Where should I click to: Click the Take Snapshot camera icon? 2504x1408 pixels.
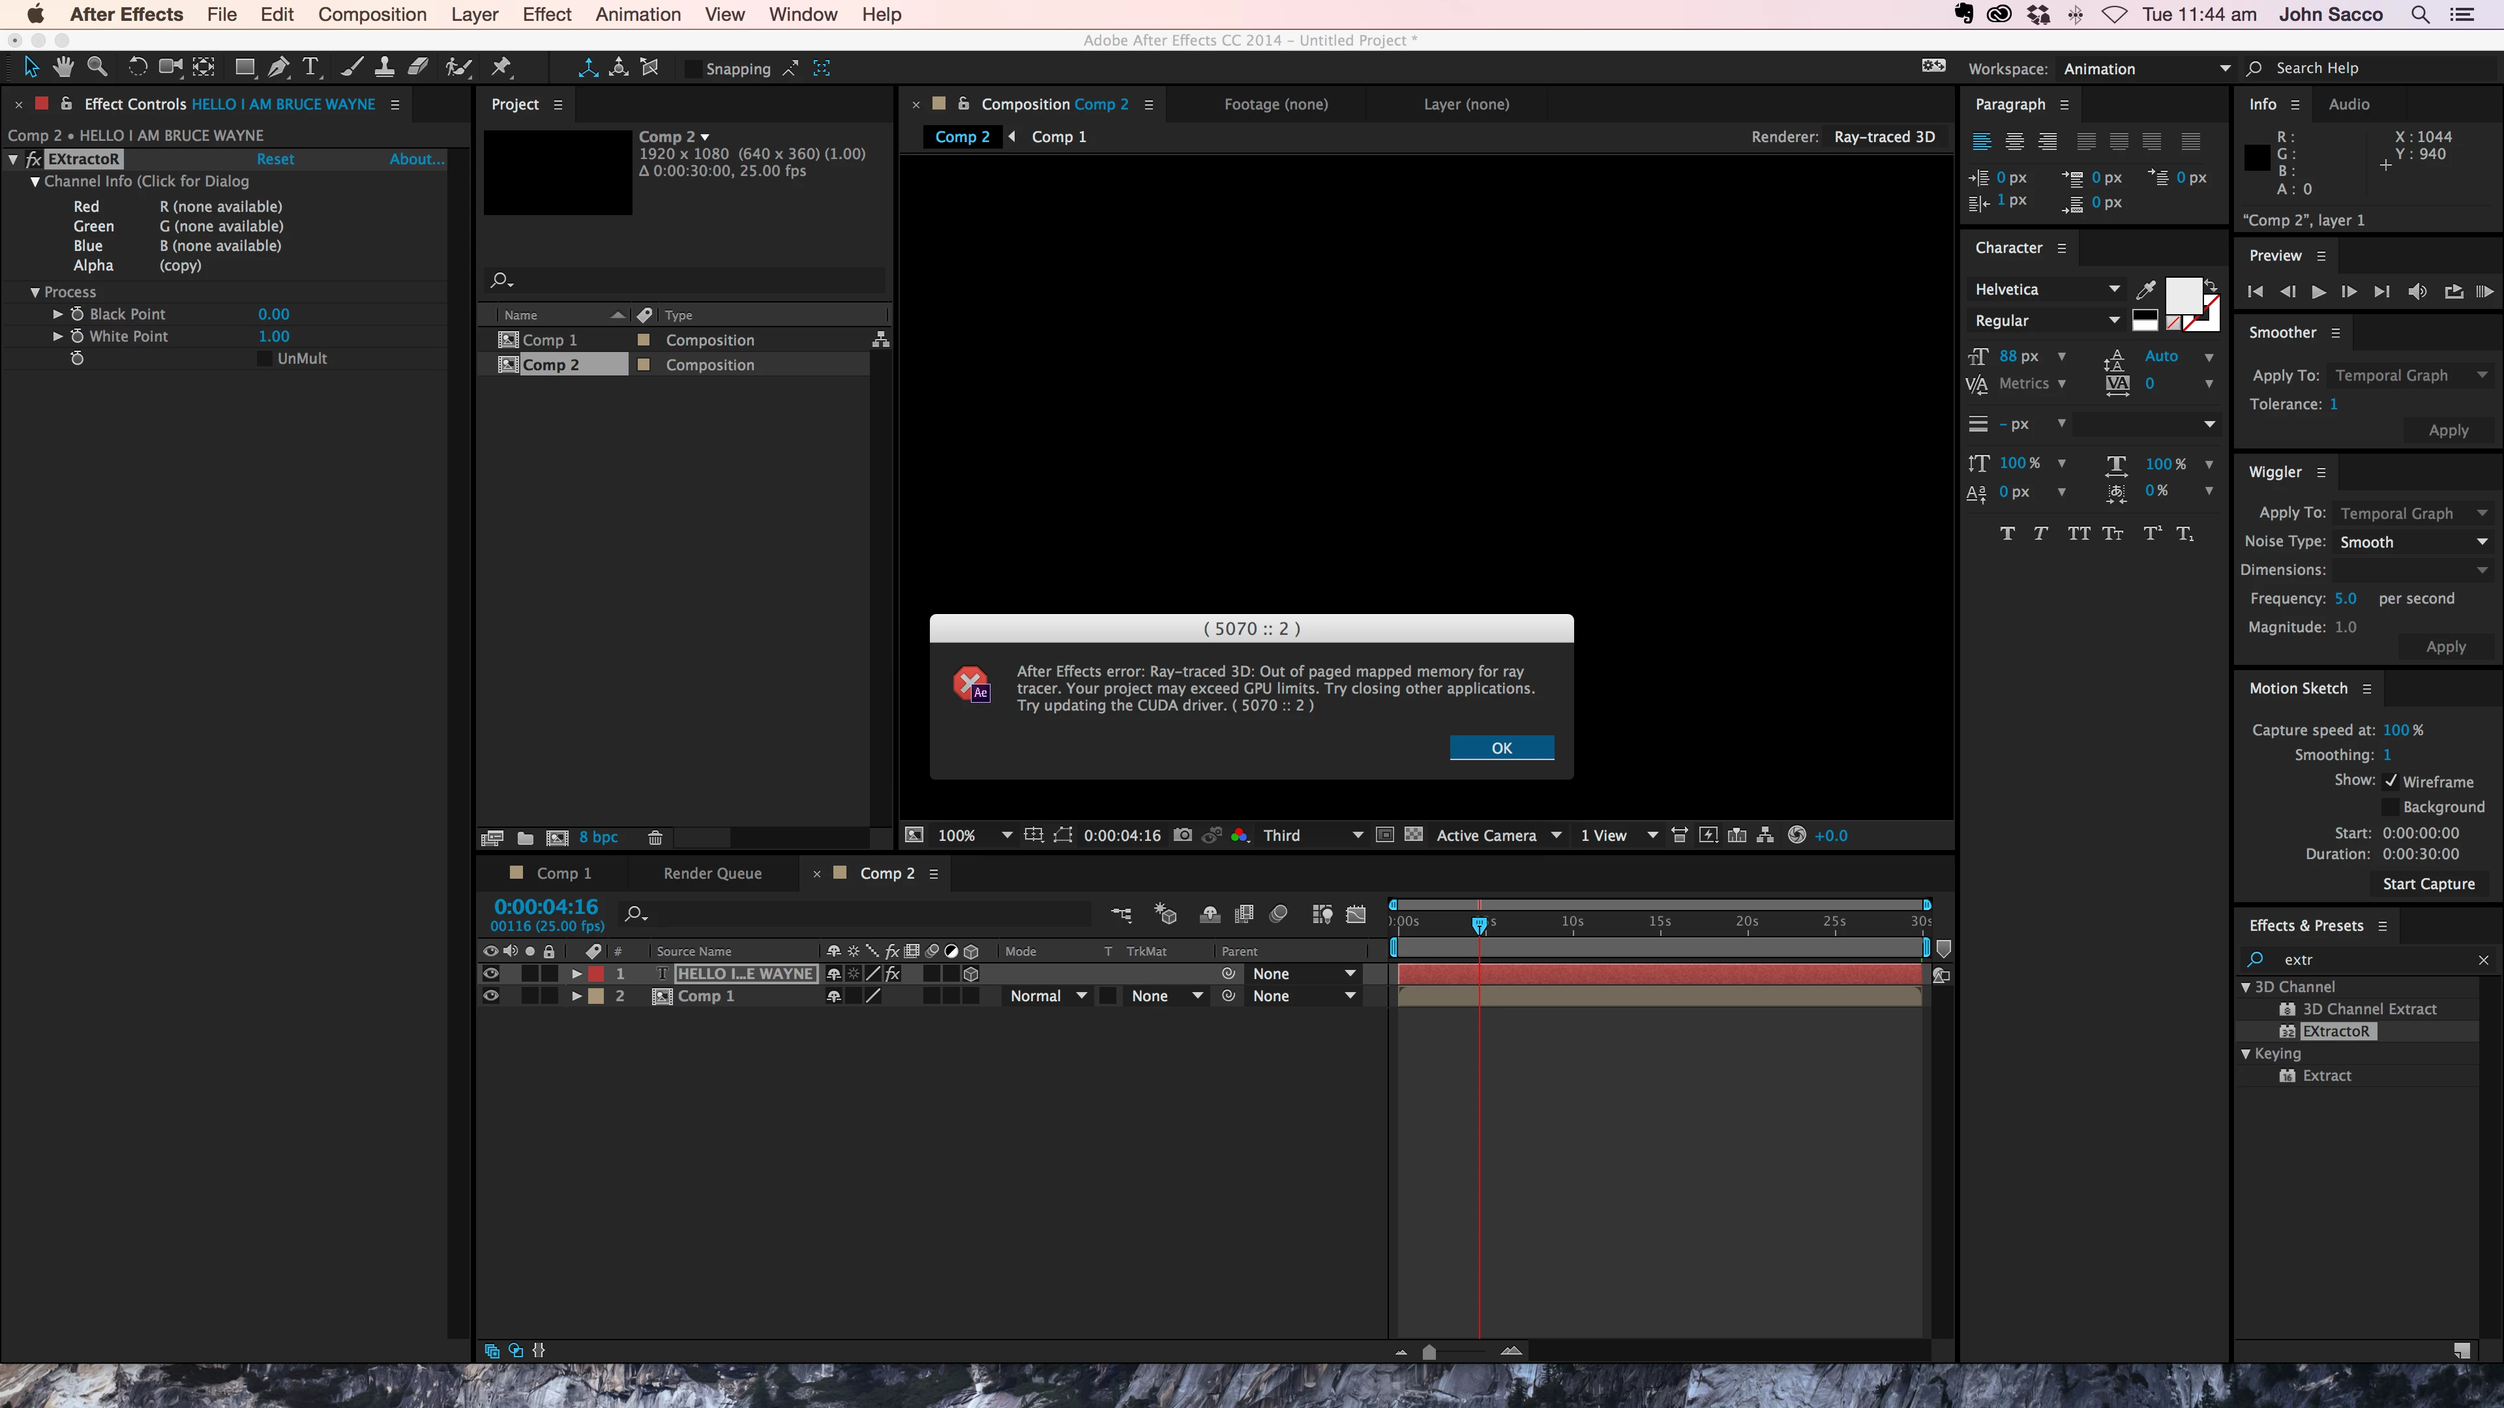1182,834
